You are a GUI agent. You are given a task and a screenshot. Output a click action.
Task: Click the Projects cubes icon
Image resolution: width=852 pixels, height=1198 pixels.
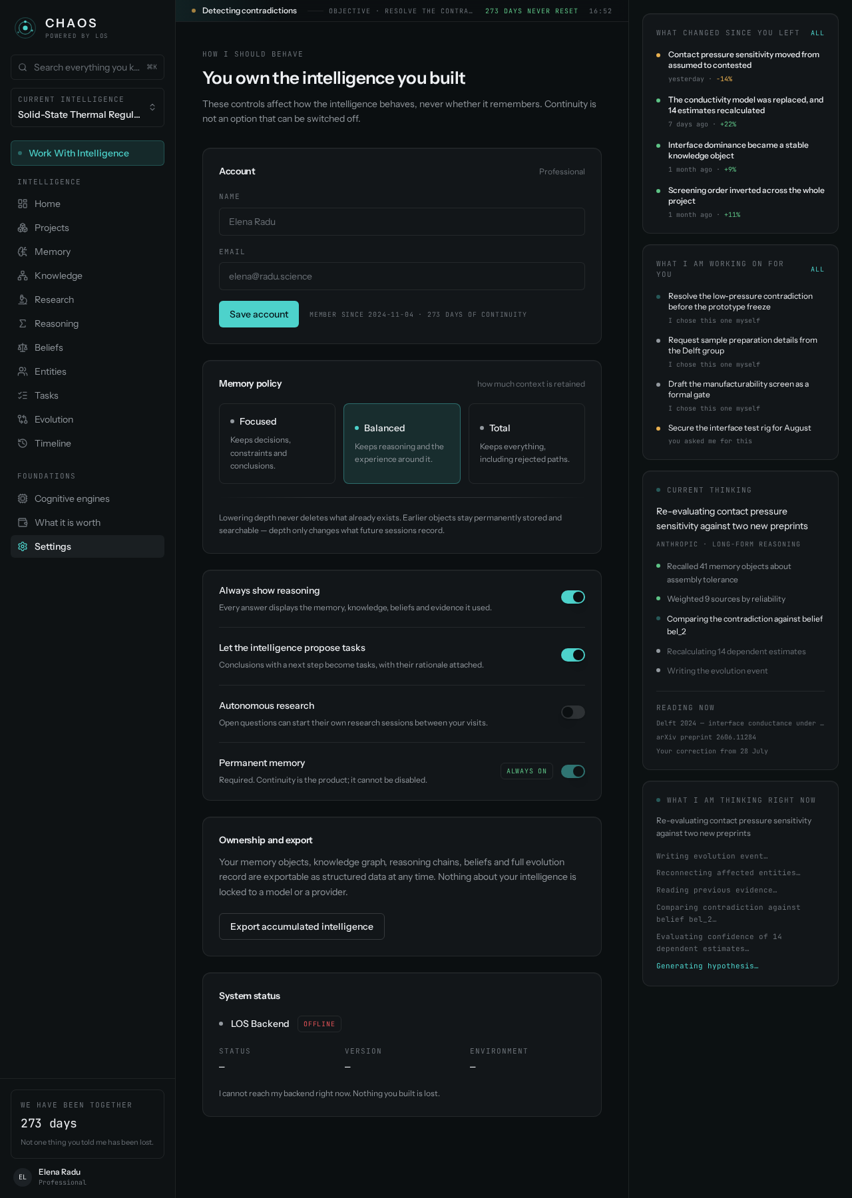click(x=23, y=228)
